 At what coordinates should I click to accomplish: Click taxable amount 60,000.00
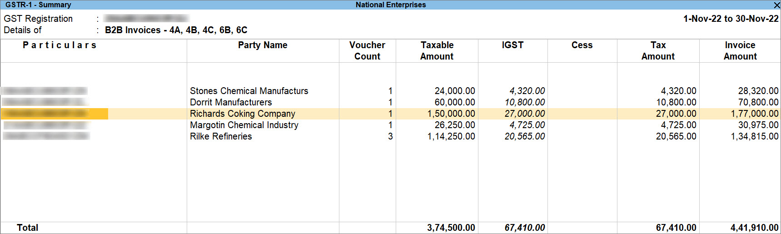pyautogui.click(x=455, y=102)
